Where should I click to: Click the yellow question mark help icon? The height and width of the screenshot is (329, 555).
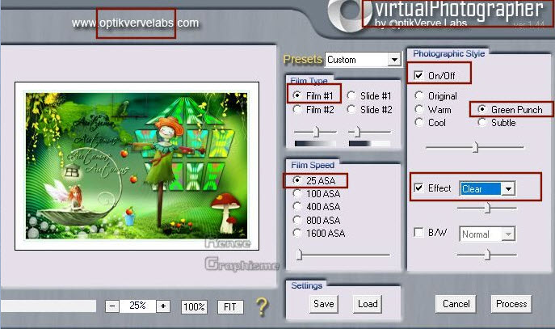point(262,306)
